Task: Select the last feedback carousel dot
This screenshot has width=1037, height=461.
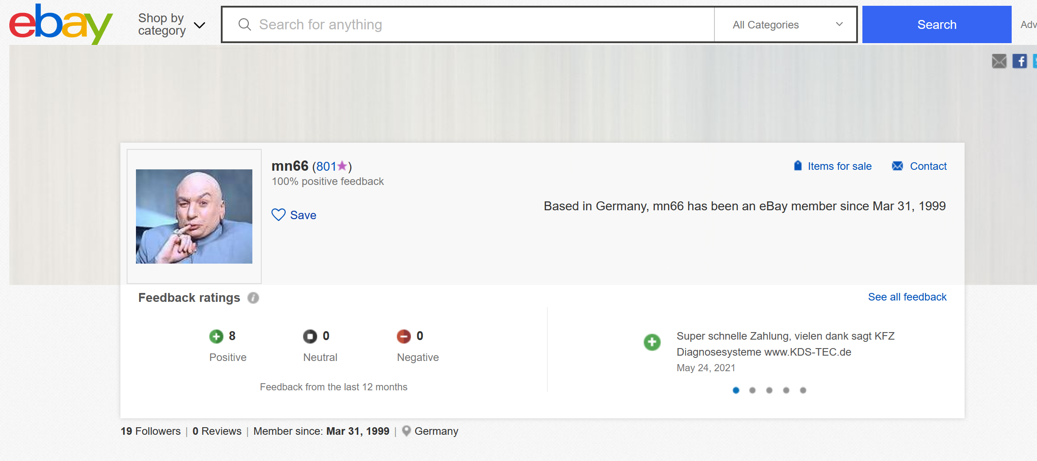Action: [x=803, y=390]
